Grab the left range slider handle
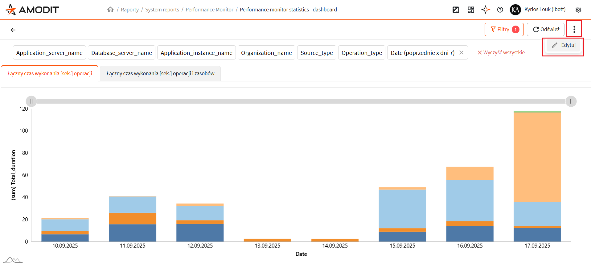 pos(31,101)
